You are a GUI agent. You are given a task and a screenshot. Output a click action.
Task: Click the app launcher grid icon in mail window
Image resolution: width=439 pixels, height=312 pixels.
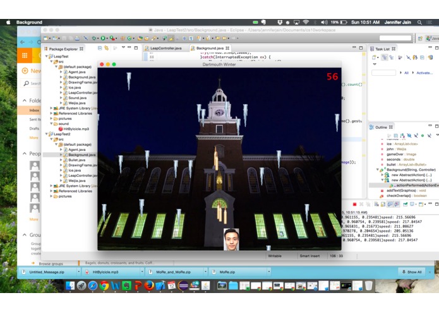25,56
